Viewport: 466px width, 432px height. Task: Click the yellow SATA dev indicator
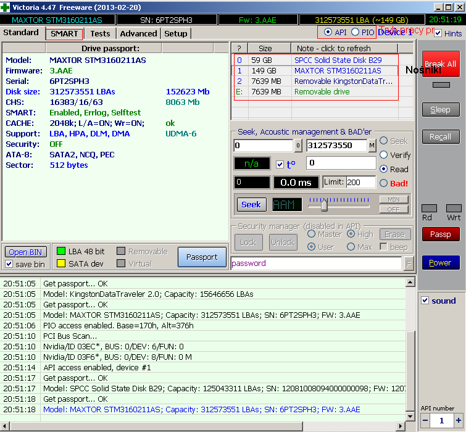pos(61,264)
